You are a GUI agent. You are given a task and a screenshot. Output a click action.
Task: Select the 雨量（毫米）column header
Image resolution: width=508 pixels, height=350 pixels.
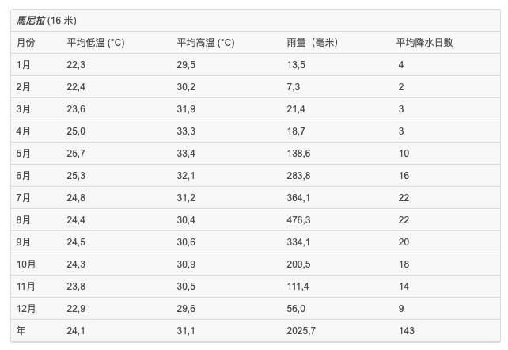(x=312, y=42)
